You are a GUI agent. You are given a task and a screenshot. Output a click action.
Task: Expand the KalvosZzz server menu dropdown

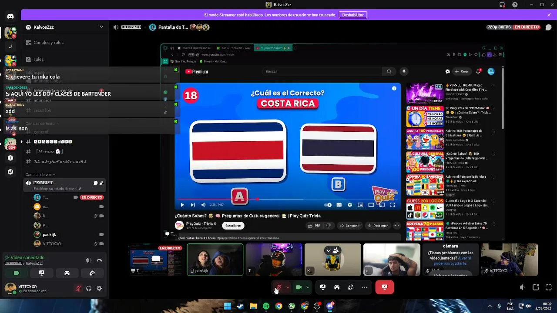tap(101, 27)
